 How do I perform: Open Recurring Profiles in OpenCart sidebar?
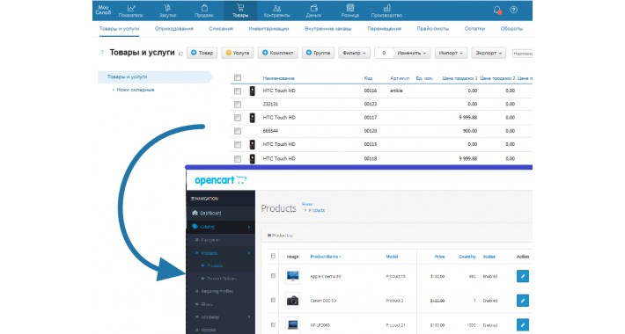pyautogui.click(x=221, y=292)
